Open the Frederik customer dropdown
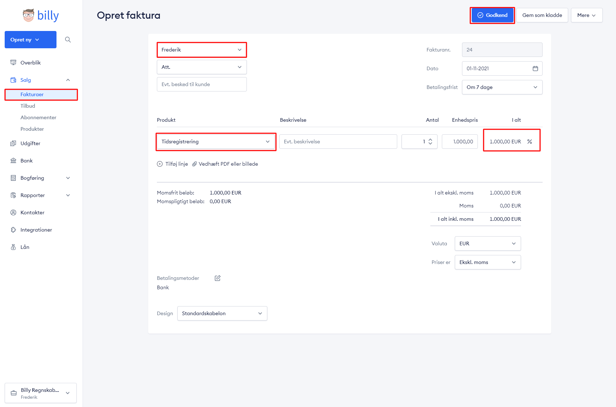This screenshot has height=407, width=616. point(202,50)
